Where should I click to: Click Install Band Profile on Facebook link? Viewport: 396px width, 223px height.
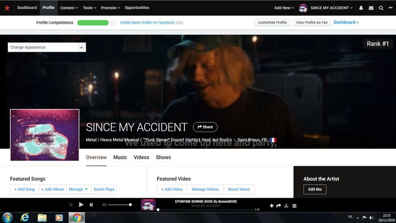147,23
